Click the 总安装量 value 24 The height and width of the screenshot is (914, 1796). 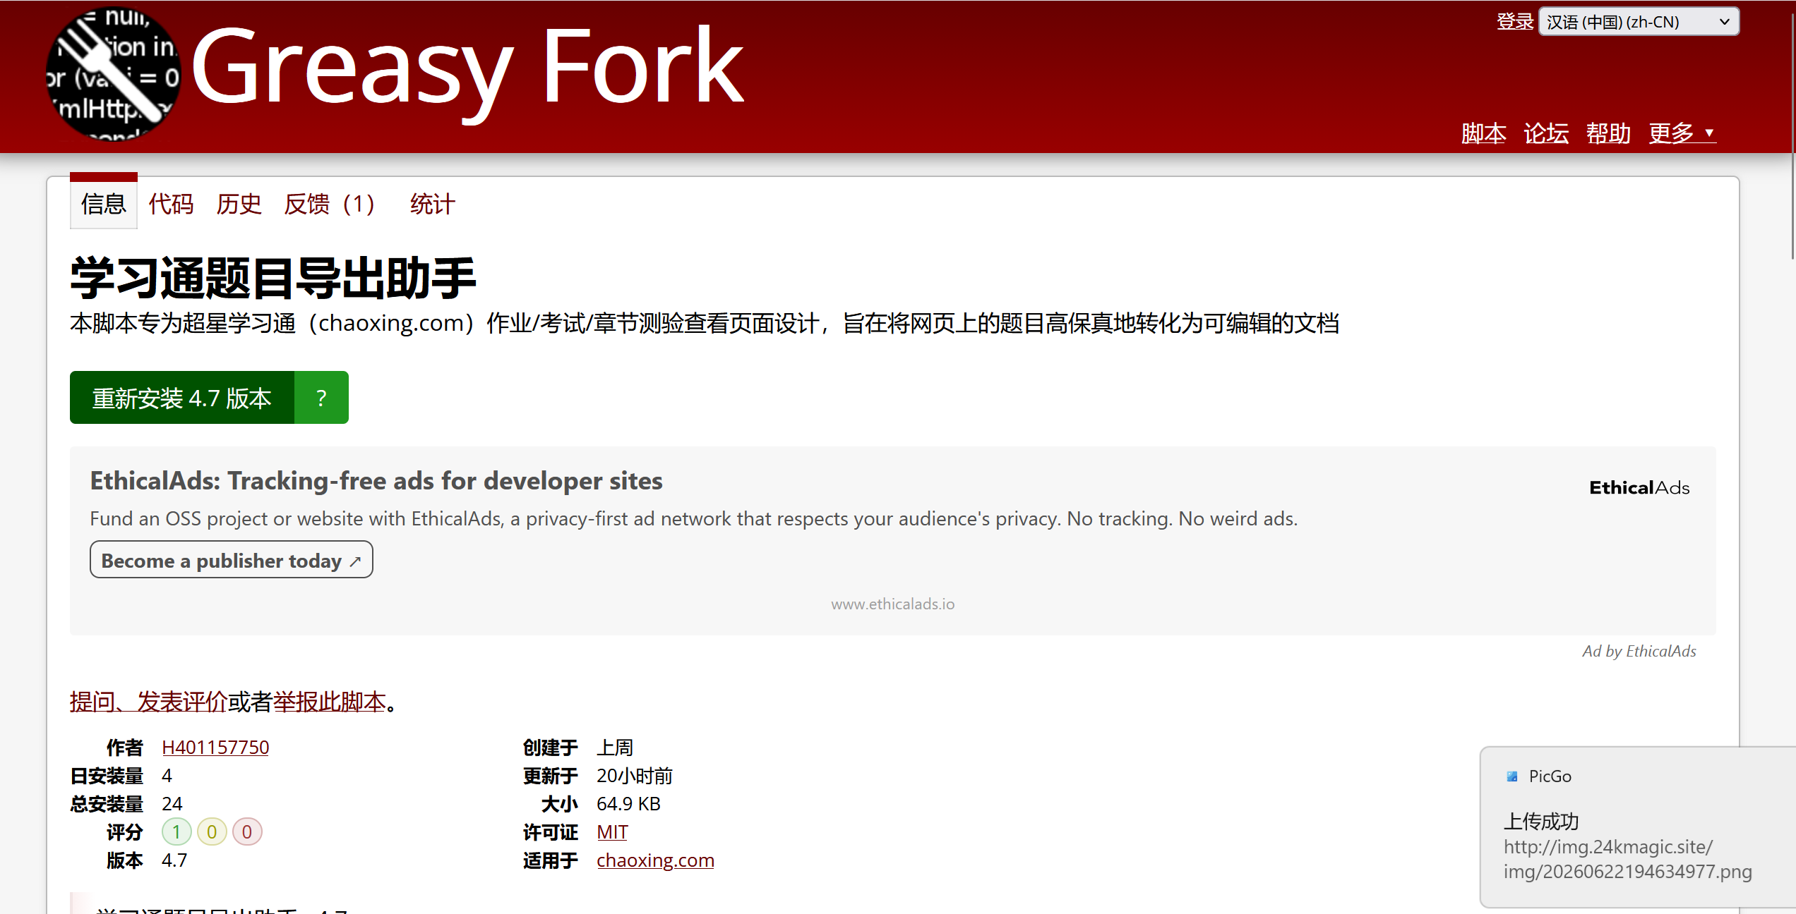(172, 804)
